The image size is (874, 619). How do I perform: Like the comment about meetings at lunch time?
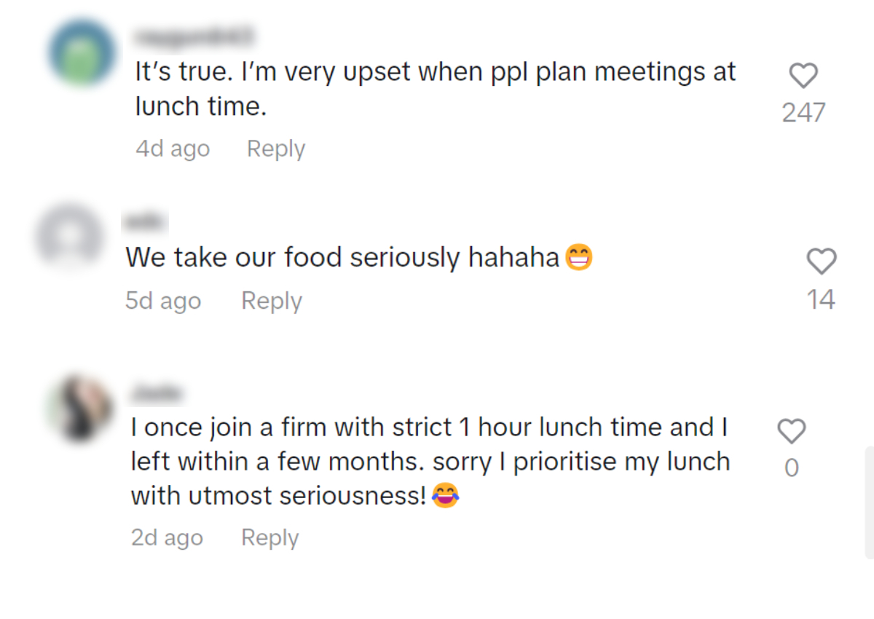click(803, 76)
